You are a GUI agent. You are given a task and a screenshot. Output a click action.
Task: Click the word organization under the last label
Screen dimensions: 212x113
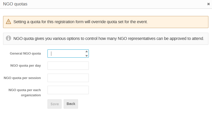click(31, 95)
